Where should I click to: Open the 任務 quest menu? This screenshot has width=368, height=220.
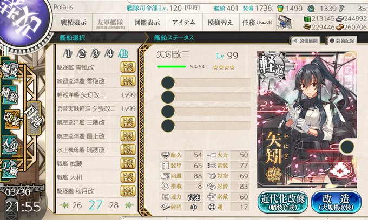[258, 23]
